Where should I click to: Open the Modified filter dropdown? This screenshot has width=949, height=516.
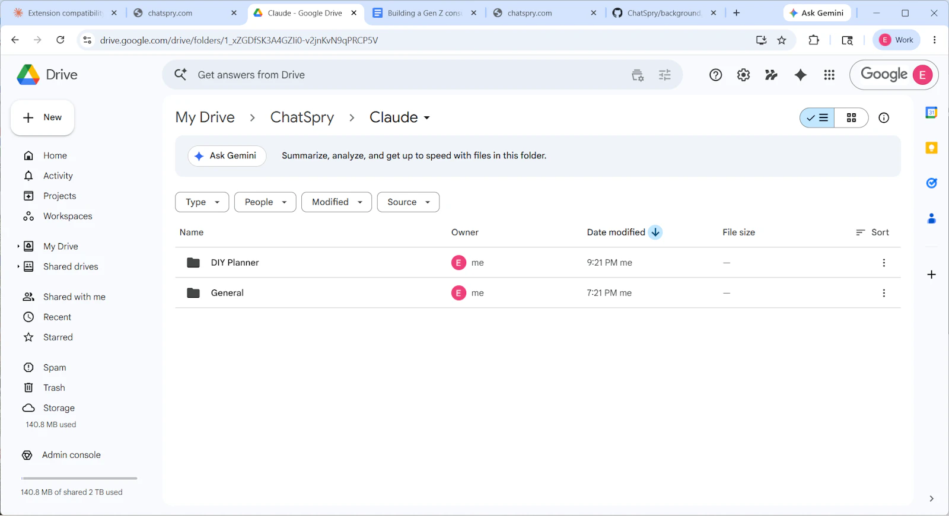[x=336, y=202]
